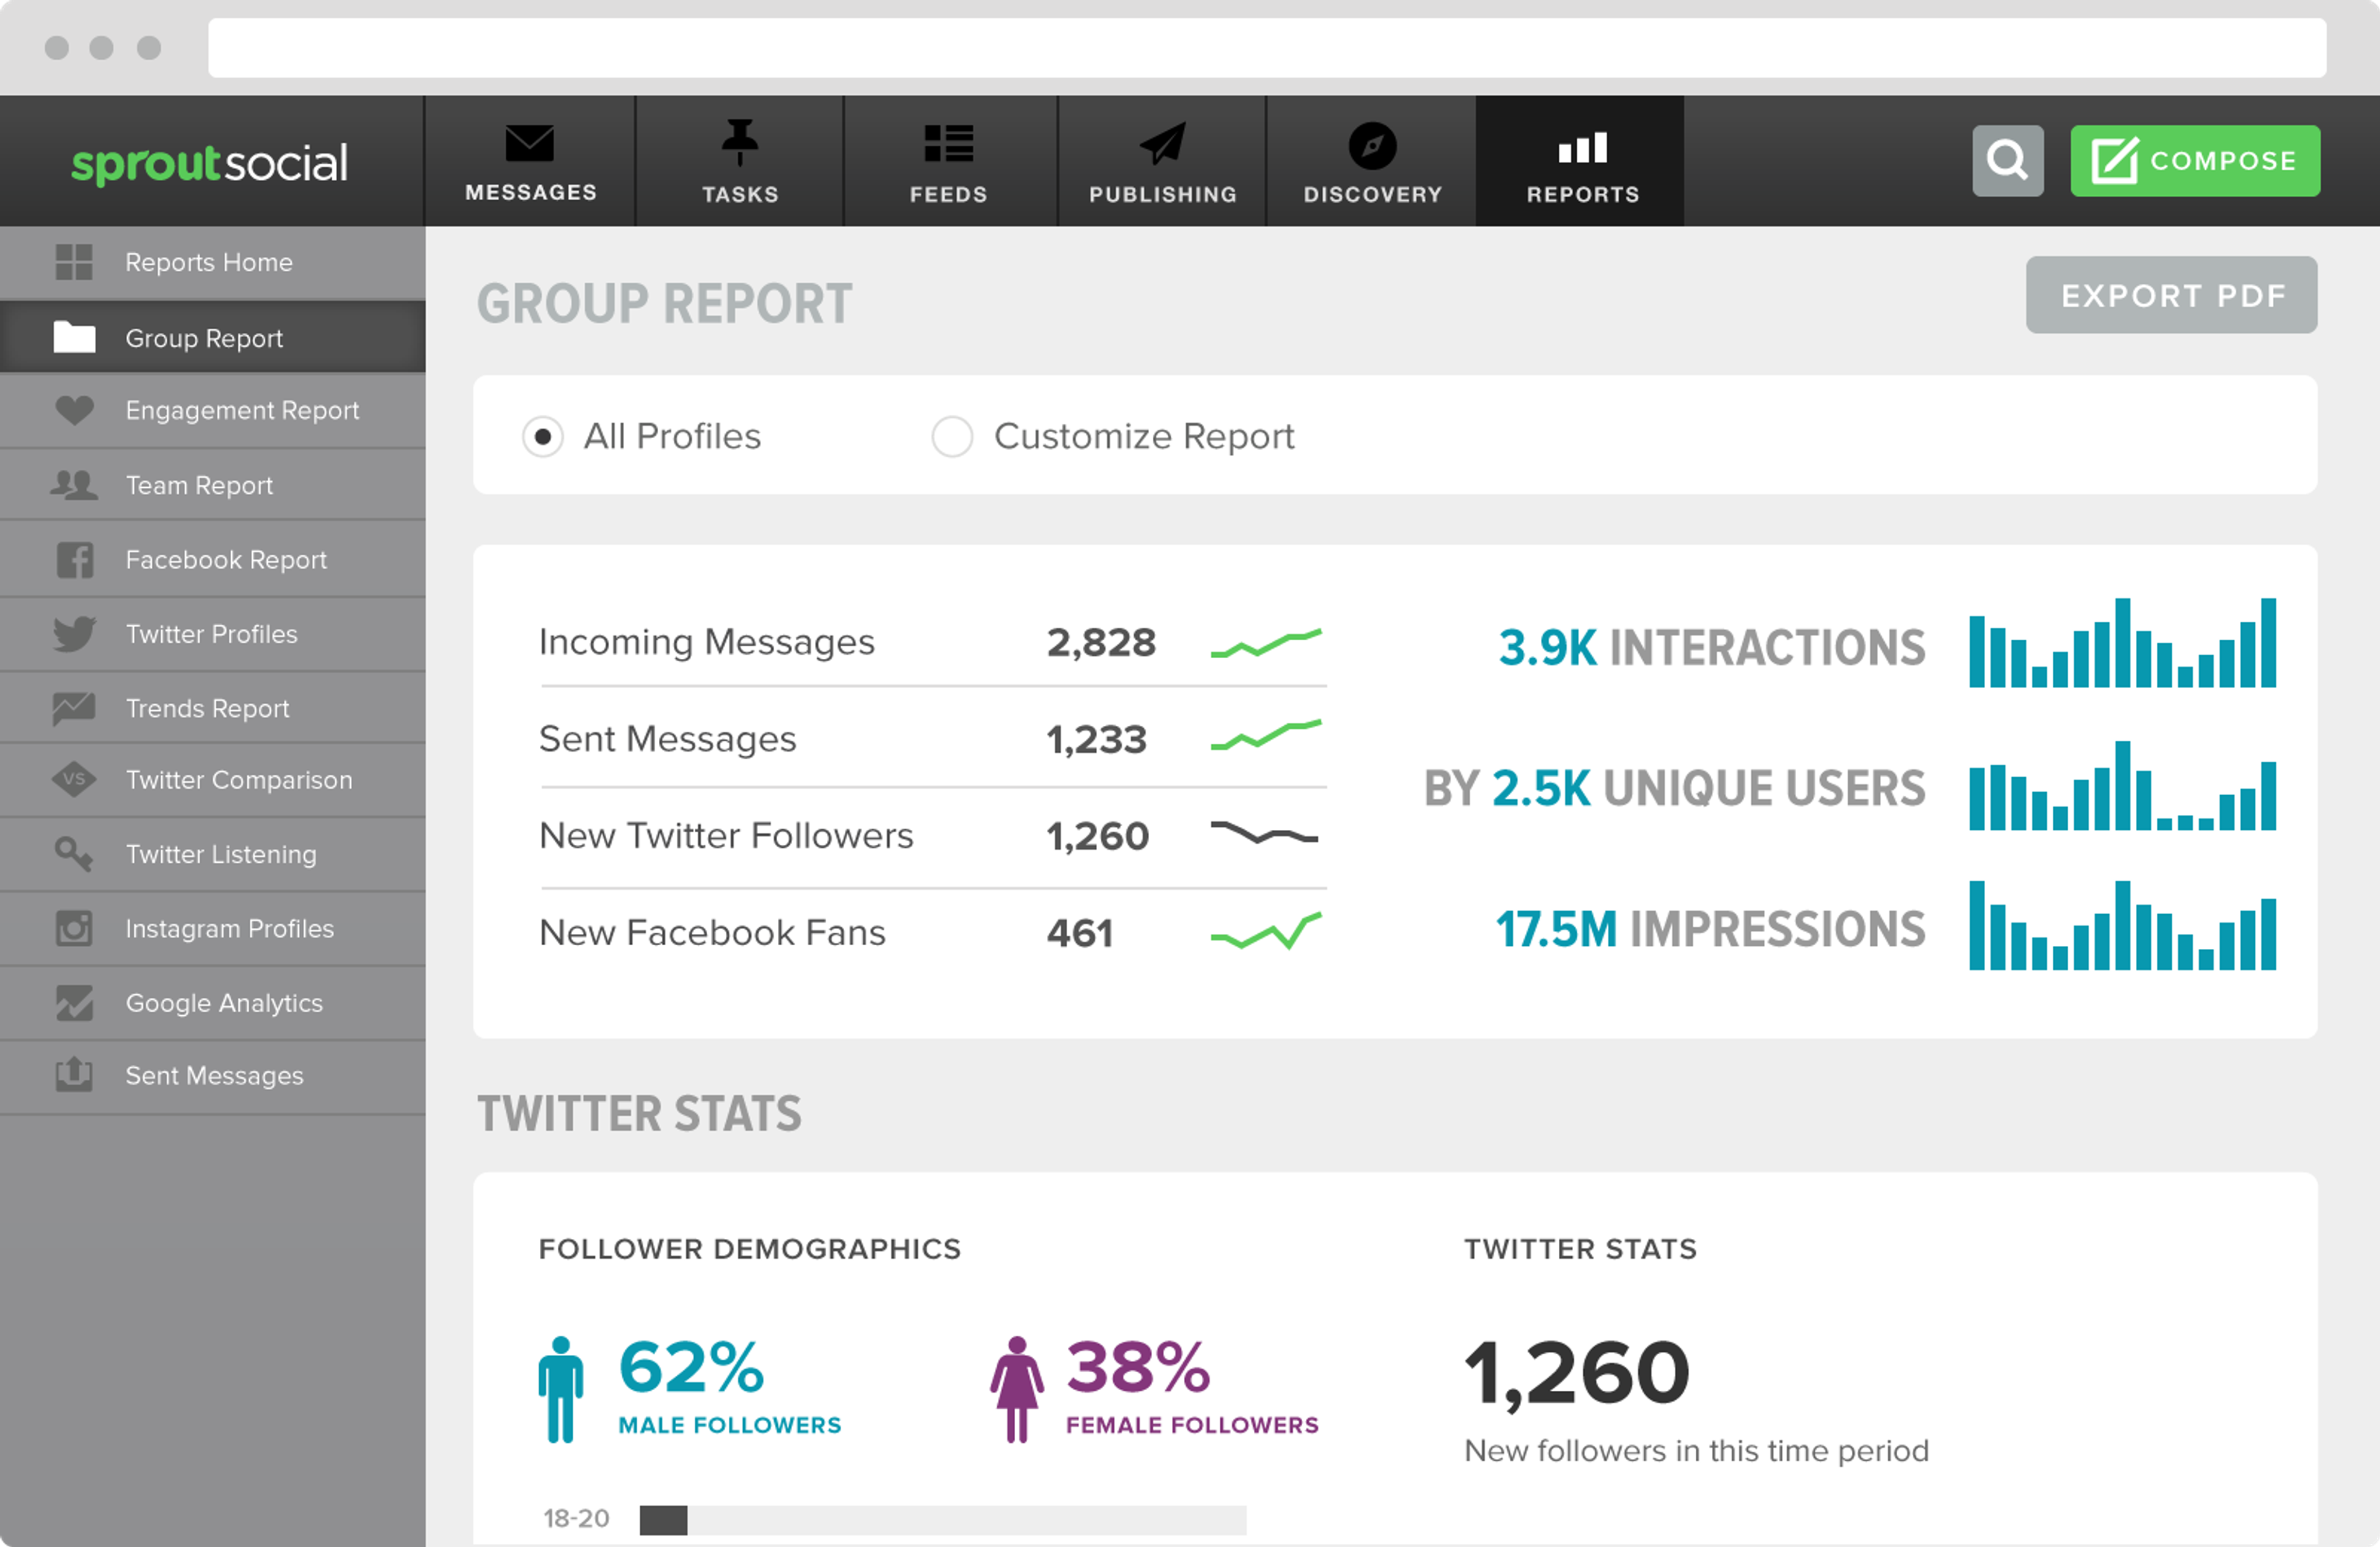Click the Discovery compass icon

pos(1372,146)
